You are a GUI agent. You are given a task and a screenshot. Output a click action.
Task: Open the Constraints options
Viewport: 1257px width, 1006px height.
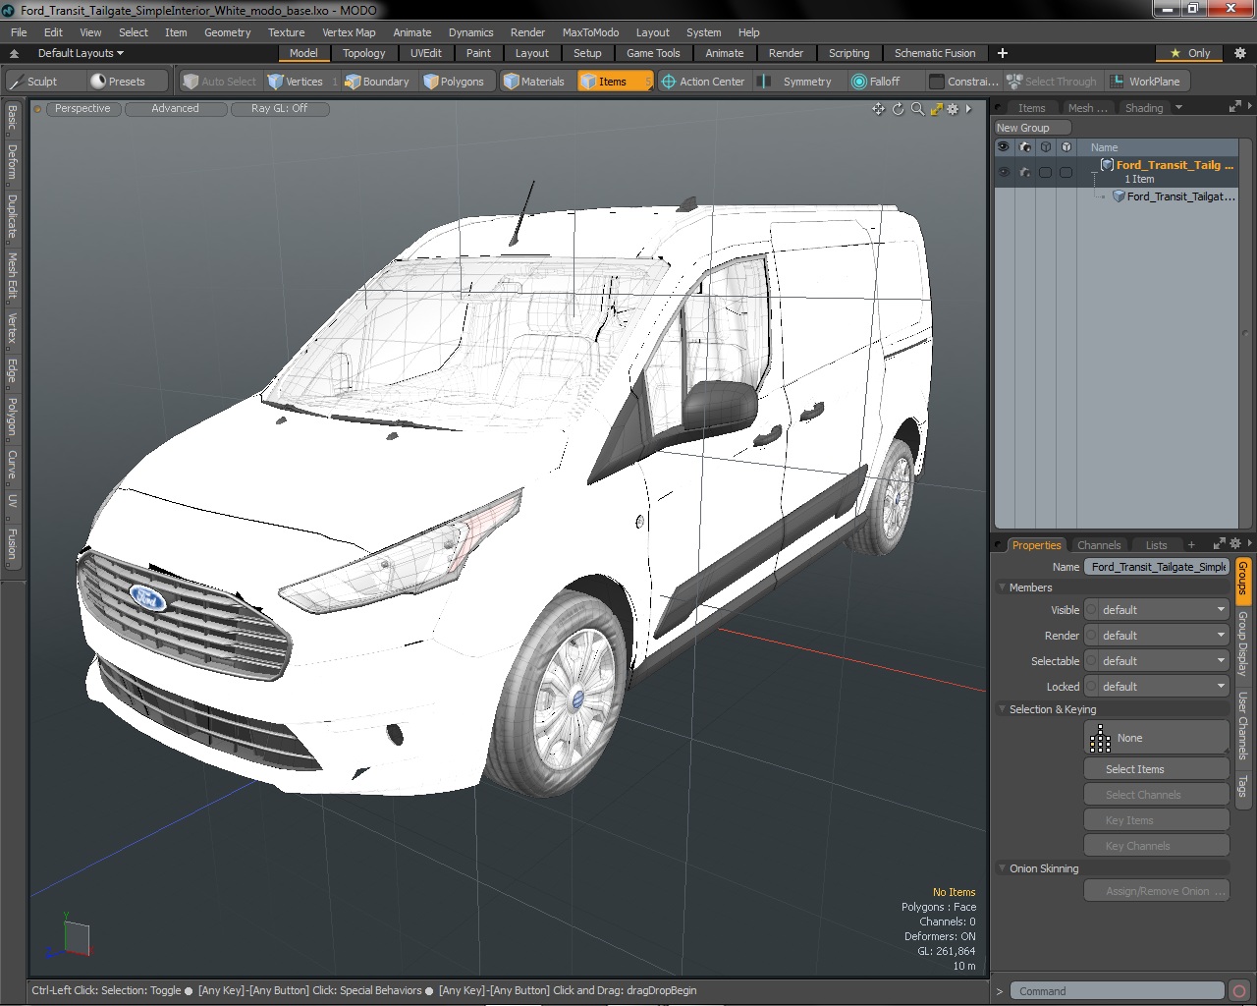tap(964, 82)
